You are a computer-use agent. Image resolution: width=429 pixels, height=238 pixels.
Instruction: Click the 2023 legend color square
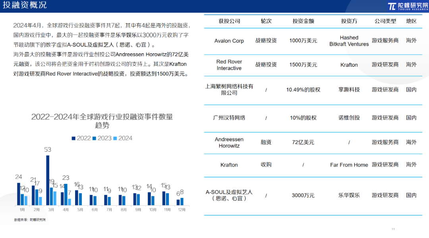pyautogui.click(x=94, y=139)
